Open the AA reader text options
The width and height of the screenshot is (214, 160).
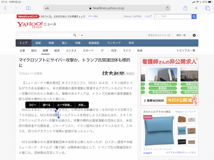tap(47, 8)
